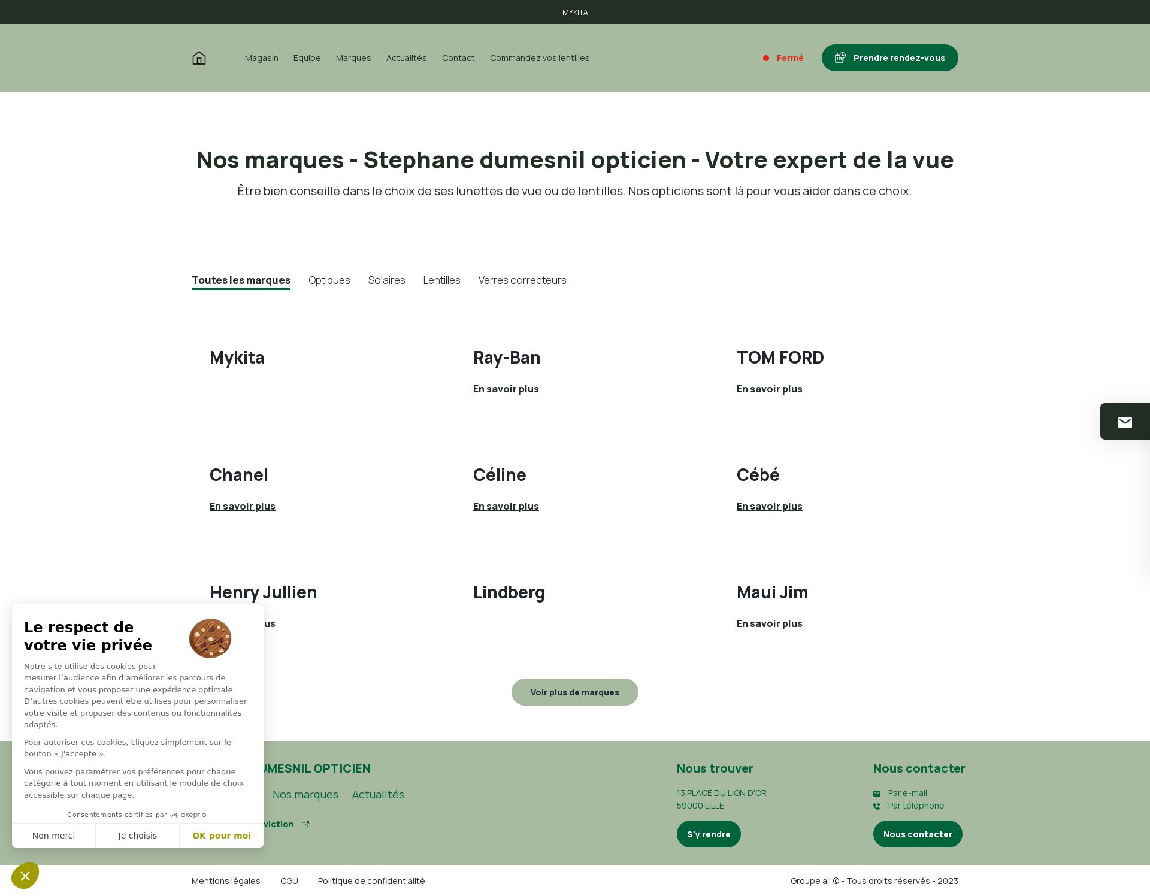
Task: Click the address 13 PLACE DU LION D'OR
Action: tap(722, 794)
